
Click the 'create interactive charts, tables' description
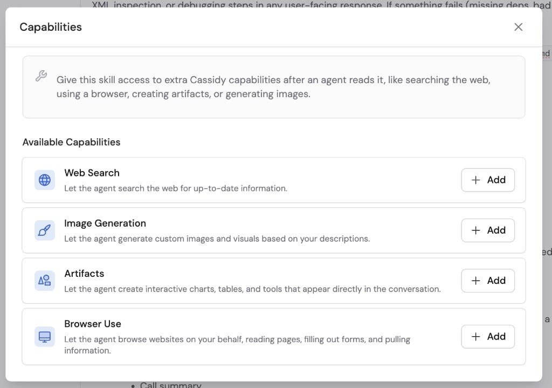(252, 289)
